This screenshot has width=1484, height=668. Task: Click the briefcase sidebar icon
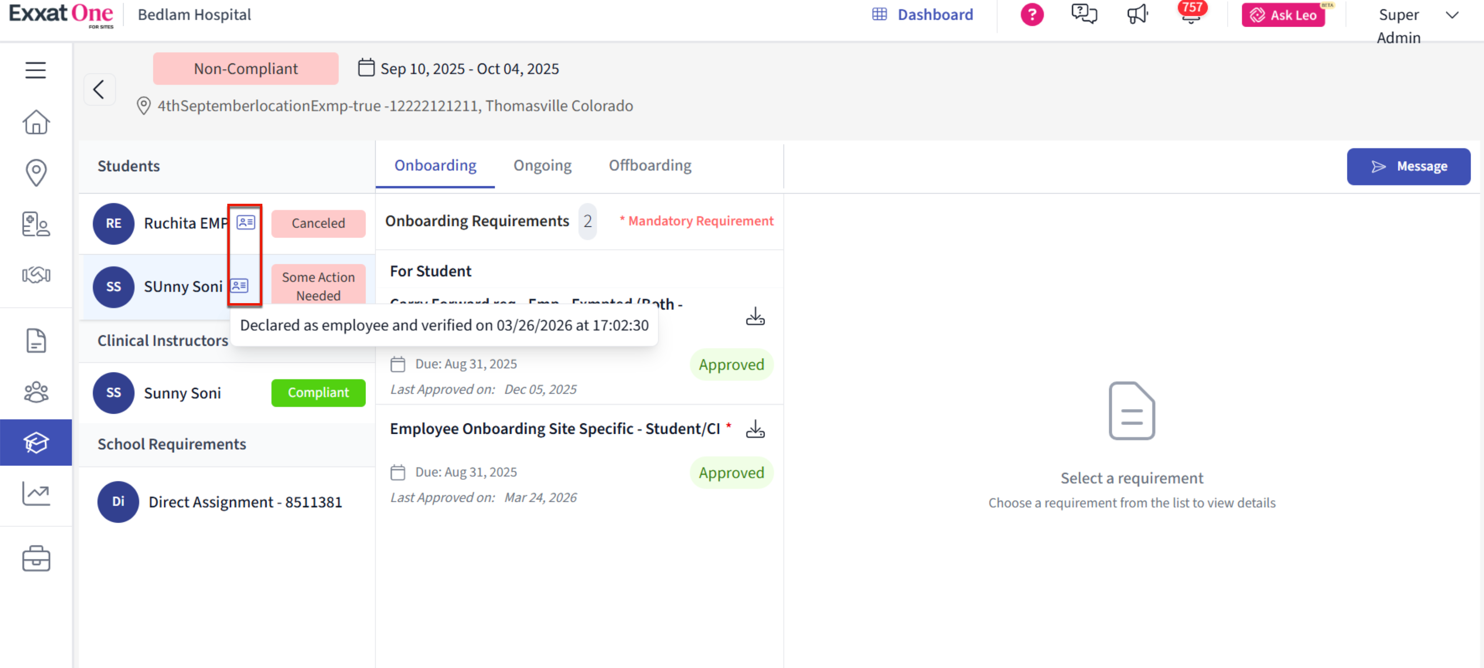click(36, 559)
